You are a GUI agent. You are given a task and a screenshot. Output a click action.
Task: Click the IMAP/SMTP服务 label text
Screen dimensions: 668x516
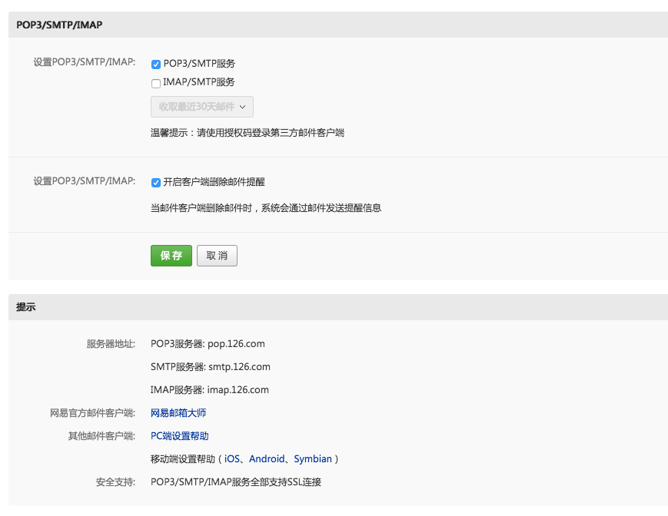(199, 82)
